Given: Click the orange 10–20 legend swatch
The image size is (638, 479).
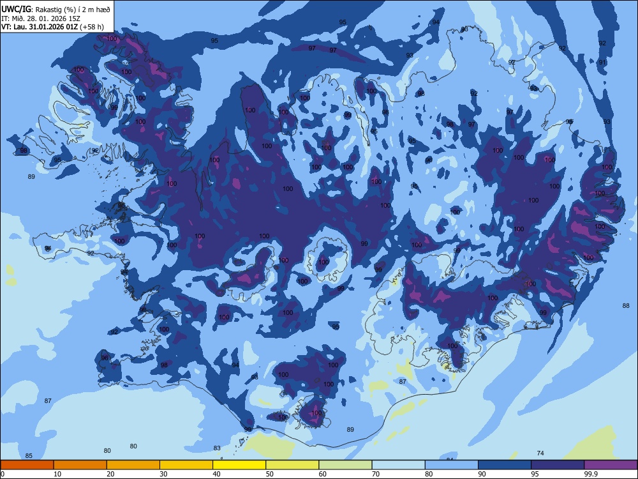Looking at the screenshot, I should click(x=80, y=465).
